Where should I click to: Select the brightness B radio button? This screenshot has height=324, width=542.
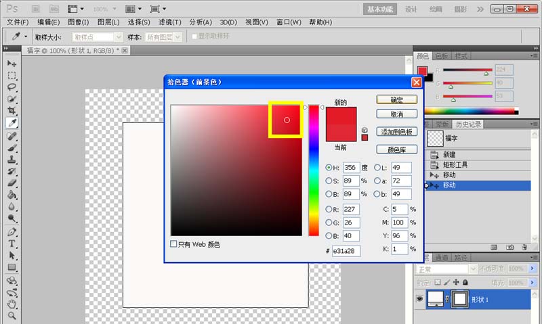[329, 194]
